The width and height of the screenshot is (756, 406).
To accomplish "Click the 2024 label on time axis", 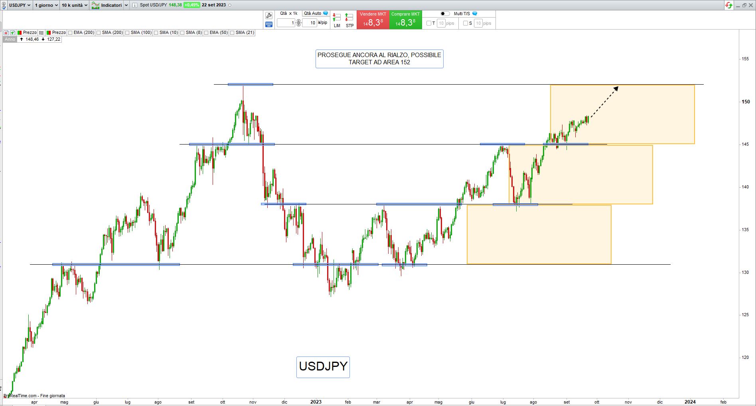I will pyautogui.click(x=690, y=402).
